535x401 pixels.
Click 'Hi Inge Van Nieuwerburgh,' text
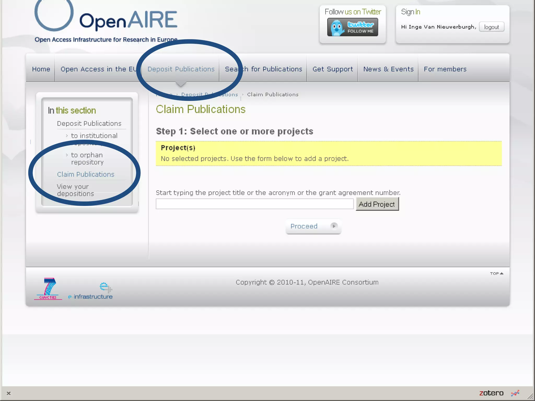(x=439, y=27)
